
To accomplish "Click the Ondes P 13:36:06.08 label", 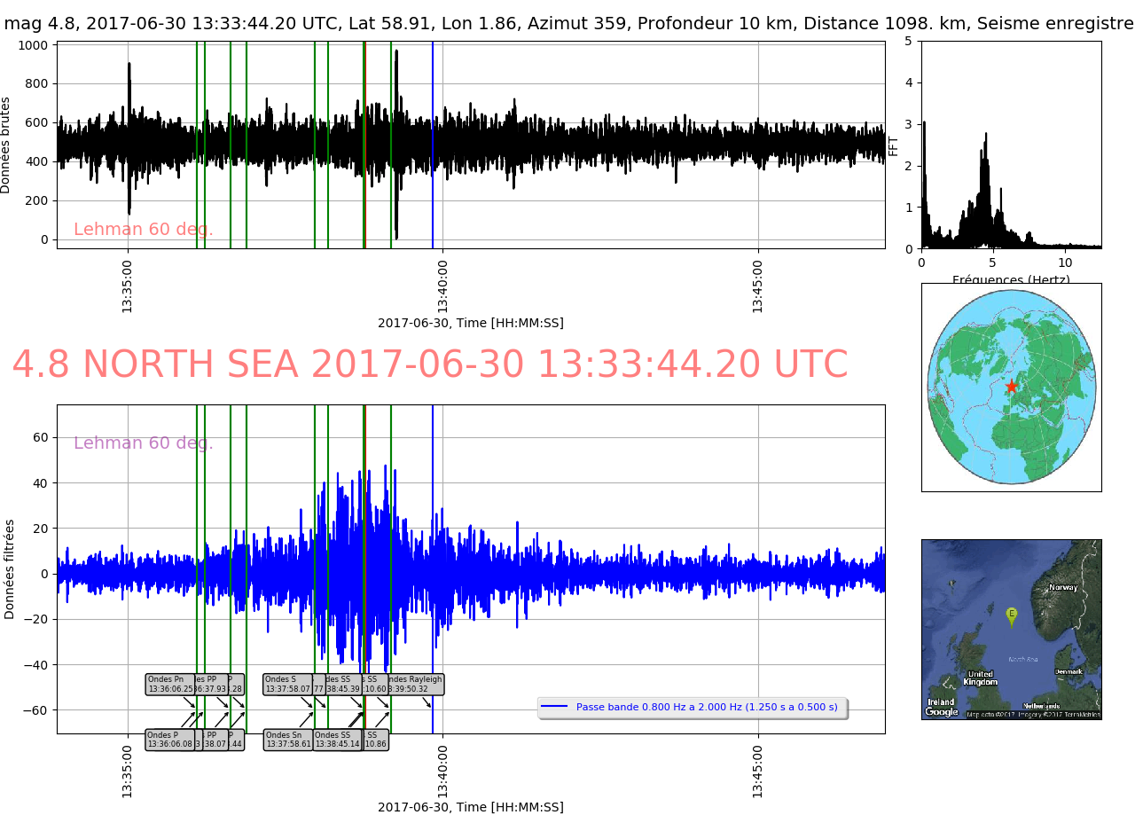I will pyautogui.click(x=169, y=740).
